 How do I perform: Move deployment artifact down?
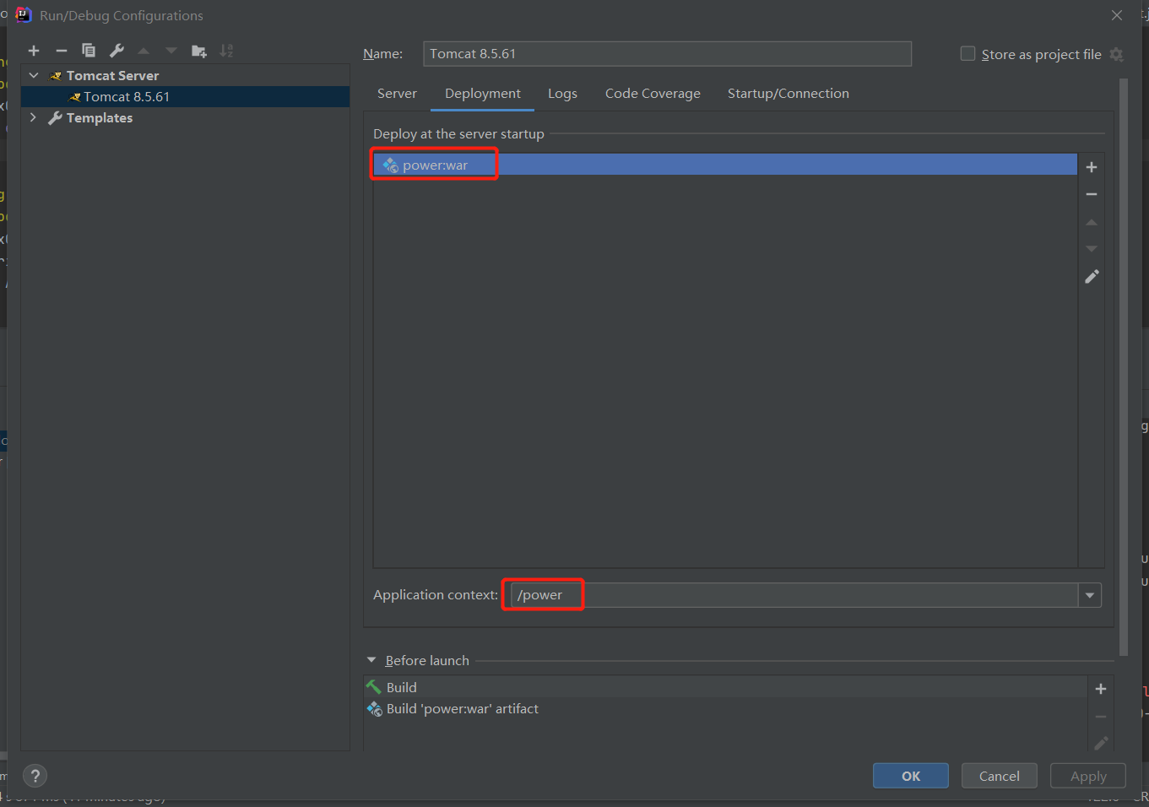point(1092,249)
